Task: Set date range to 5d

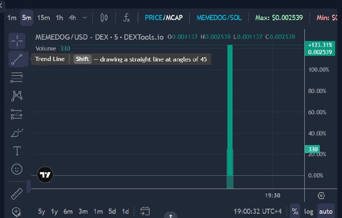Action: point(112,211)
